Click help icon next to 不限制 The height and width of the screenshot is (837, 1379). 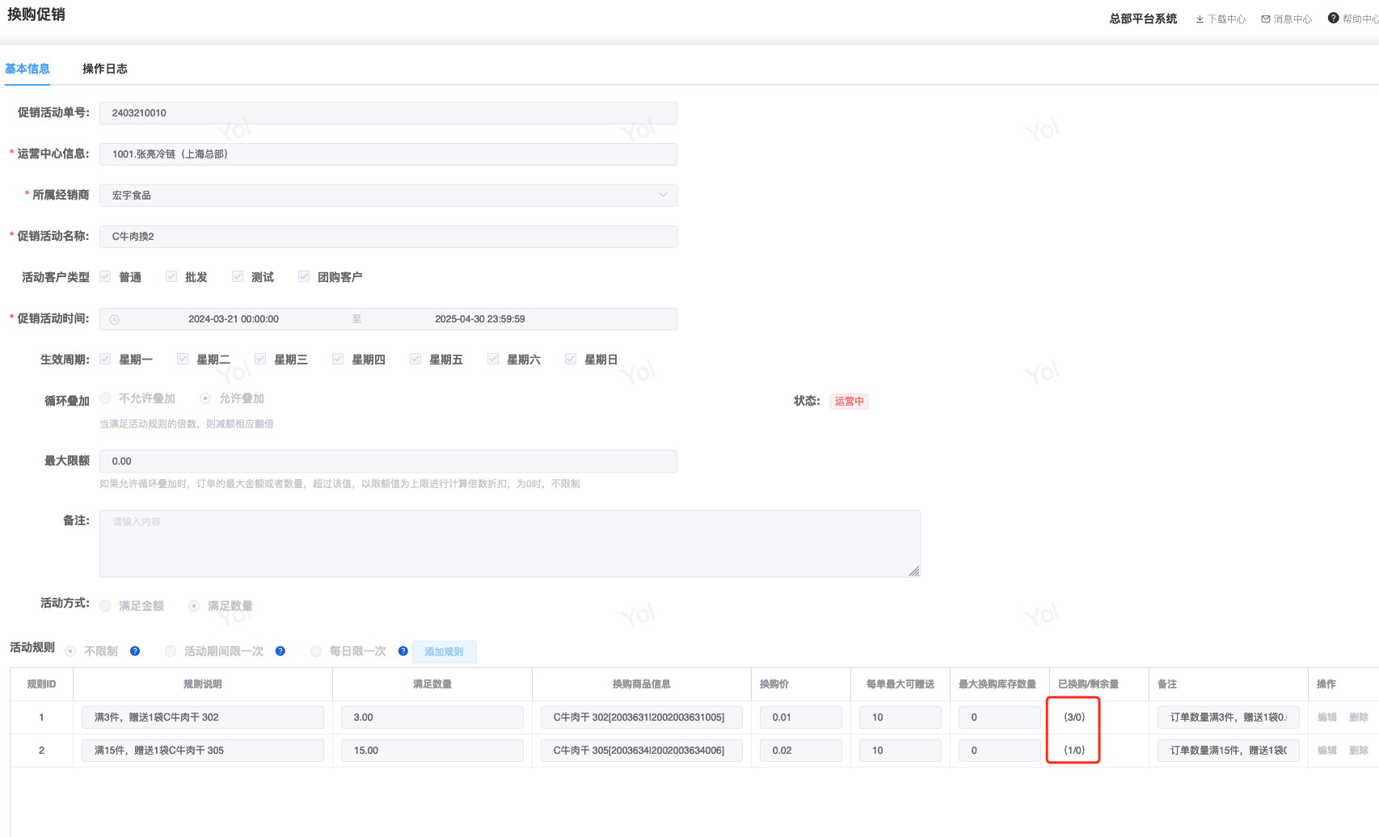(x=135, y=651)
